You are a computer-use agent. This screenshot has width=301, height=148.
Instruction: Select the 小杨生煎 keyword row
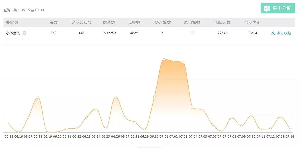[x=13, y=33]
